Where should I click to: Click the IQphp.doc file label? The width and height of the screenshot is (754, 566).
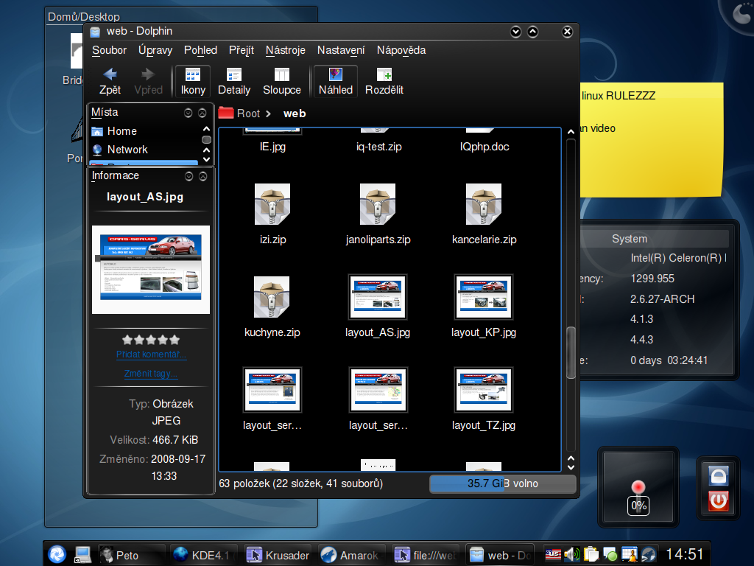click(x=485, y=147)
